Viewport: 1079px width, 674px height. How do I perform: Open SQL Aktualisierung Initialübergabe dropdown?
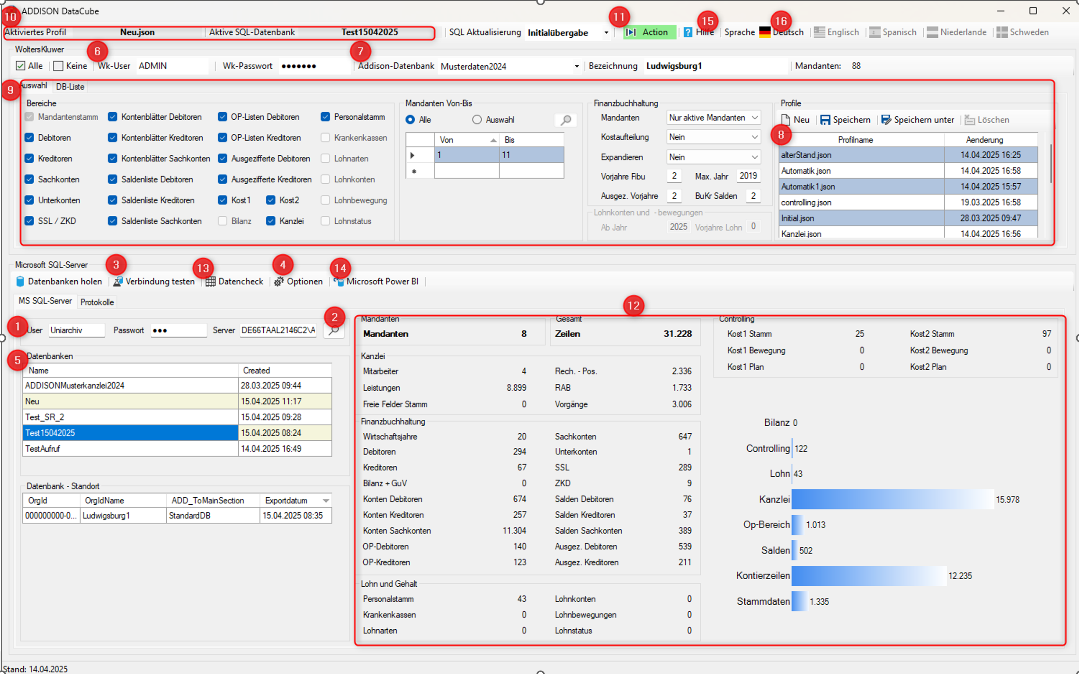606,32
